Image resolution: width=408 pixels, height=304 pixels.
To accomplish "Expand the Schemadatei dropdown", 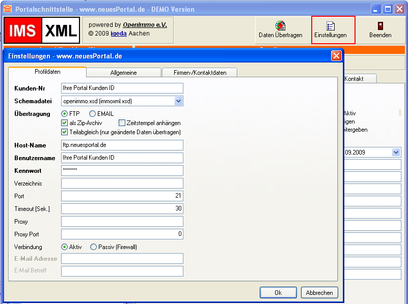I will (x=178, y=101).
